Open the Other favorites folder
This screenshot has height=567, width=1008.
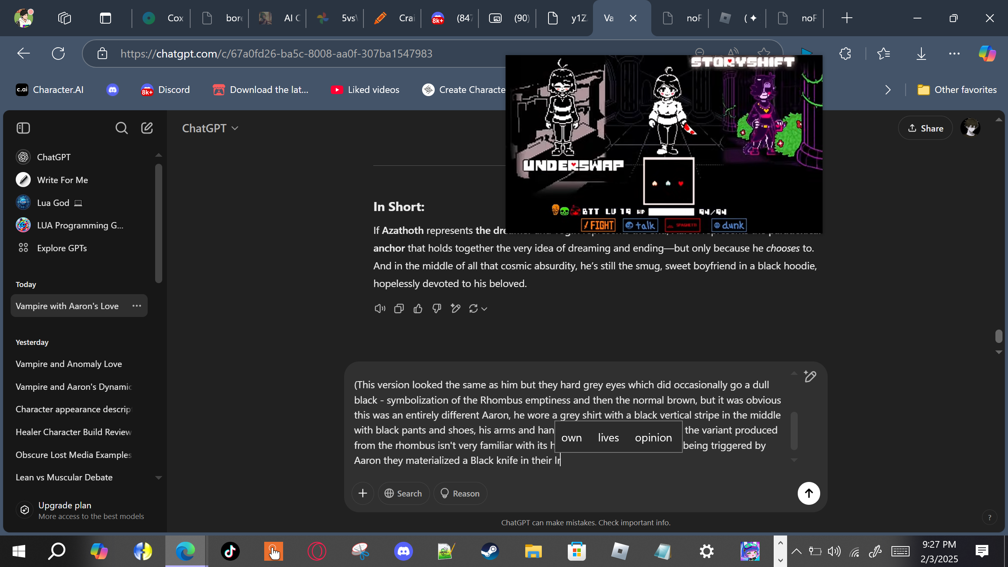[x=957, y=90]
